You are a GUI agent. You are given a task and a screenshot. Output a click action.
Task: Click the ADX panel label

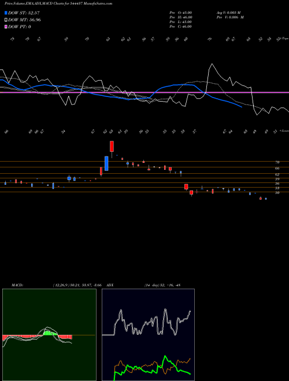(110, 285)
